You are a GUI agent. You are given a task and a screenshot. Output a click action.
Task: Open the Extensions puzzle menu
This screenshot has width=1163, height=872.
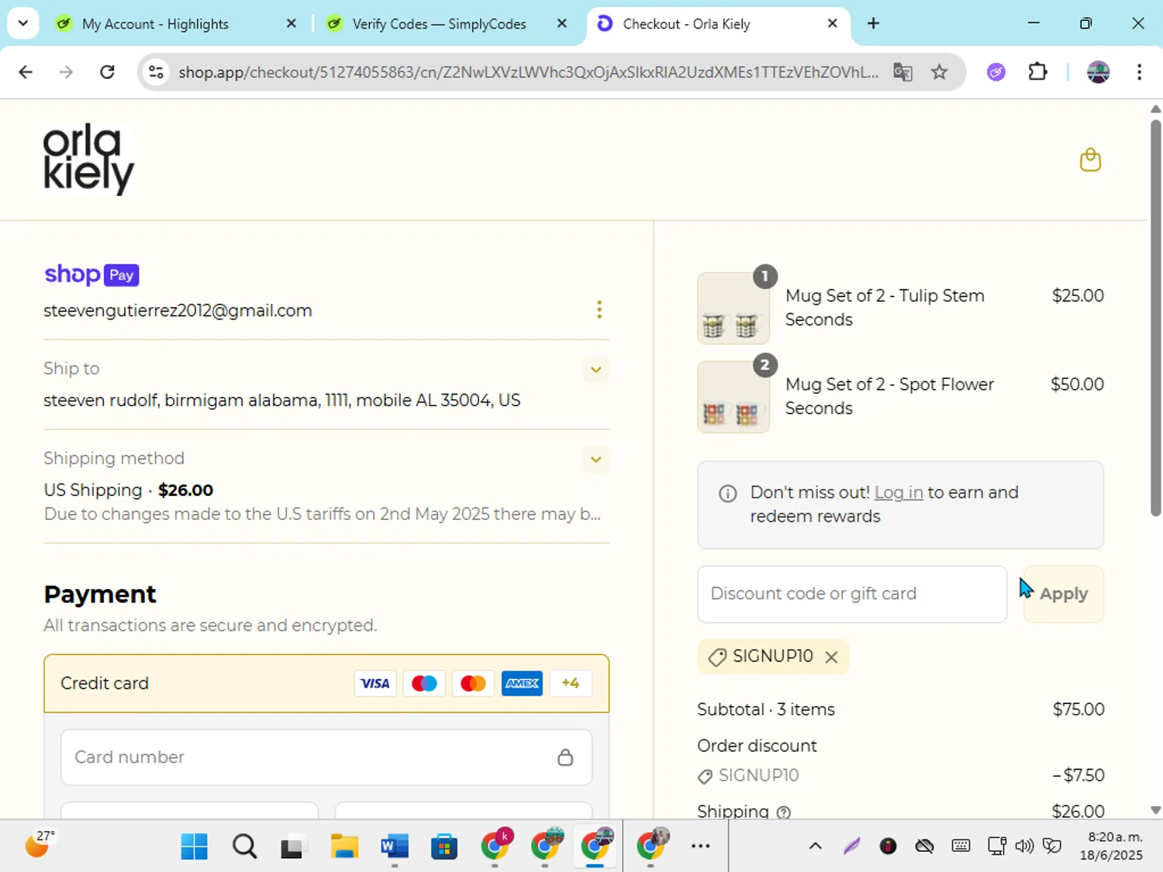pos(1037,72)
